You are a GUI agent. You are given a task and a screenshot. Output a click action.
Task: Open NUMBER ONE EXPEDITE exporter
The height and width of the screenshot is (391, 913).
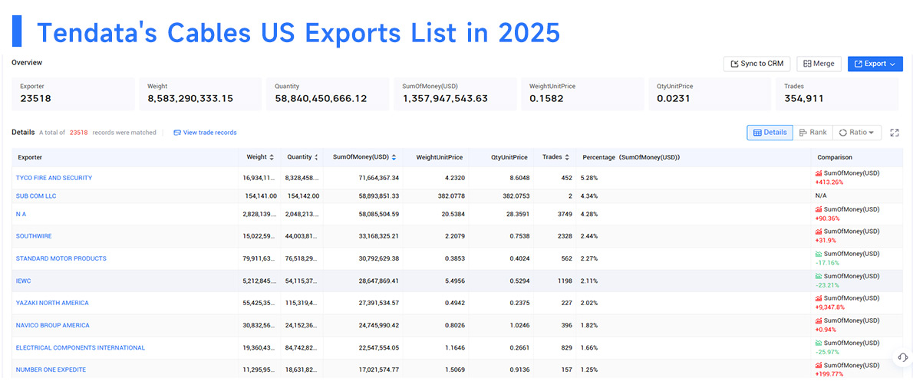51,370
